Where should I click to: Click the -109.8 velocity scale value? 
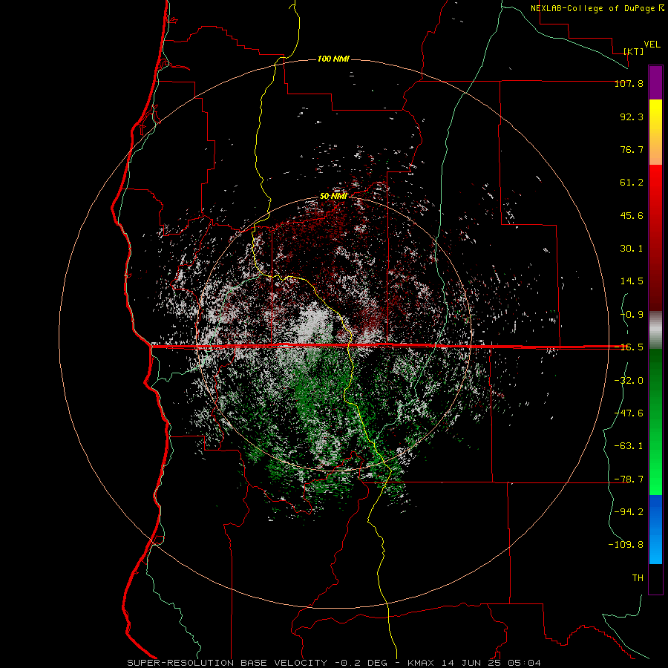point(626,545)
